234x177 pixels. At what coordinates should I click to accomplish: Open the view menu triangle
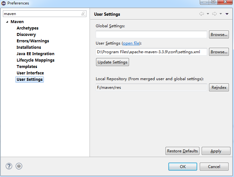(227, 14)
